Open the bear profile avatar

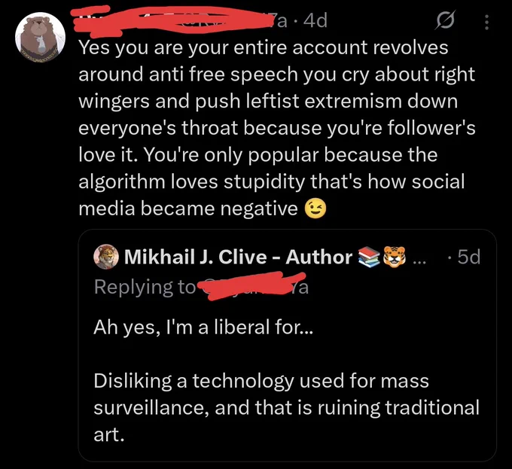(x=40, y=37)
